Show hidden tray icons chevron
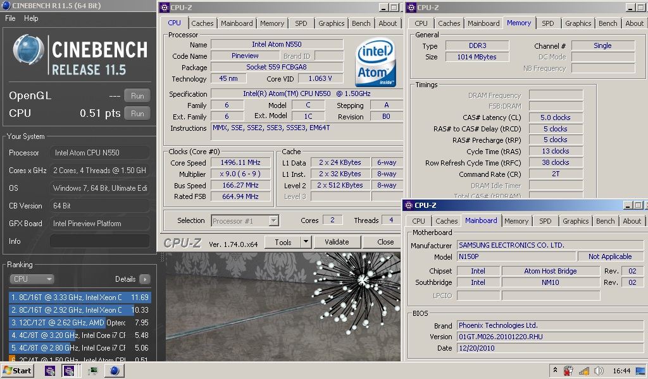Viewport: 648px width, 379px height. [555, 370]
